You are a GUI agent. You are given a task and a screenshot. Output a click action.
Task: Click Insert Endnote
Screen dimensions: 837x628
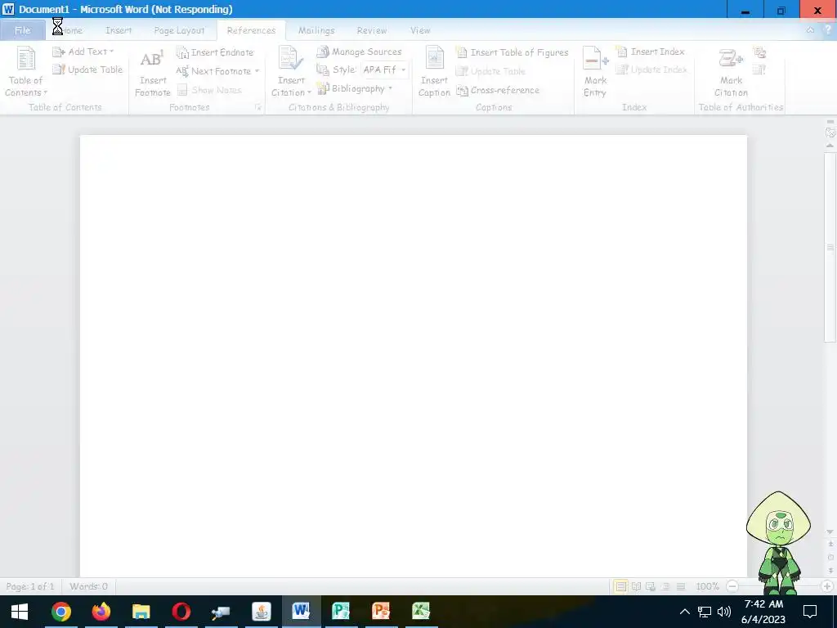(215, 52)
